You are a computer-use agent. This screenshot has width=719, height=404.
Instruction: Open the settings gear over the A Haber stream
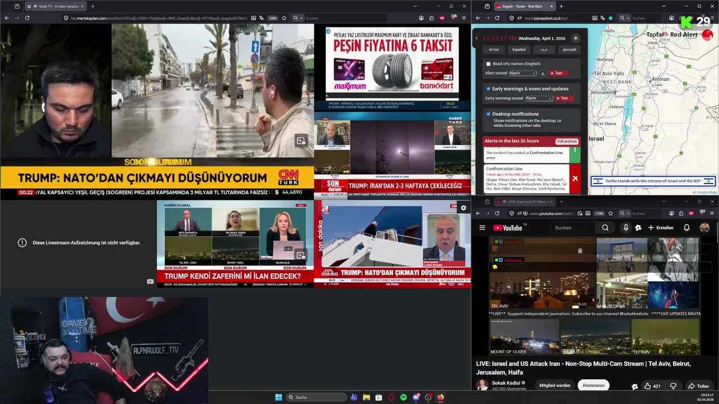tap(463, 208)
